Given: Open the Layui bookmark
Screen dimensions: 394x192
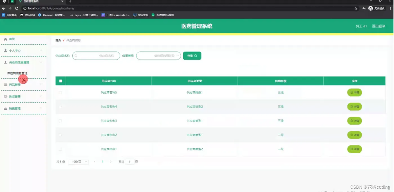Looking at the screenshot, I should pos(84,15).
